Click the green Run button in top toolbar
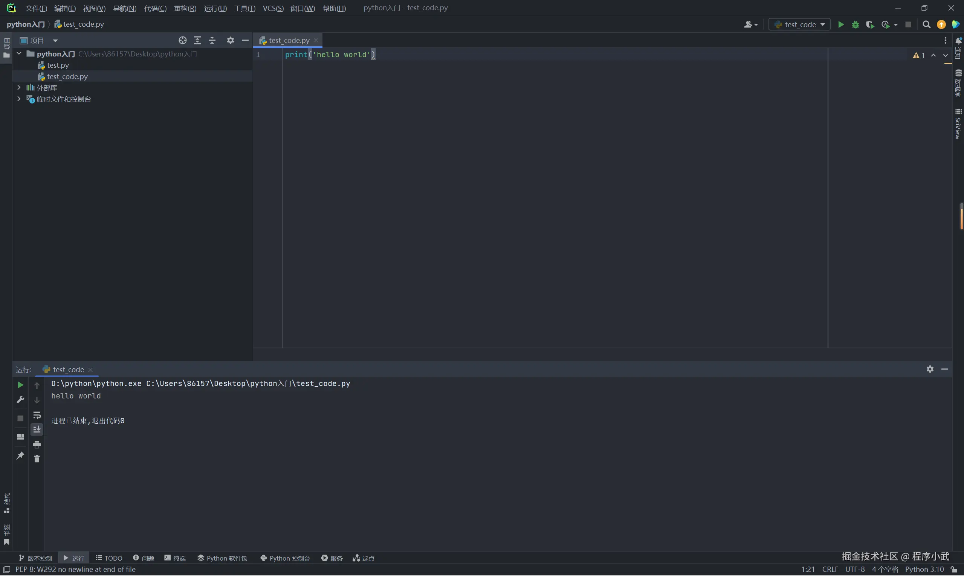964x576 pixels. click(x=840, y=24)
